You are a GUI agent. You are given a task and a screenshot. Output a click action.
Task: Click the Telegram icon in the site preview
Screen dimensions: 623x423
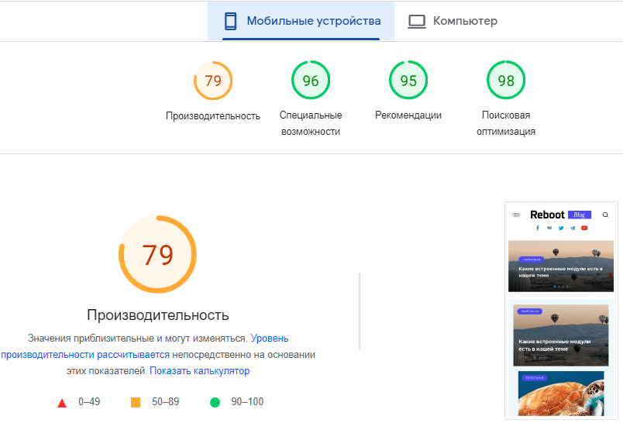573,228
